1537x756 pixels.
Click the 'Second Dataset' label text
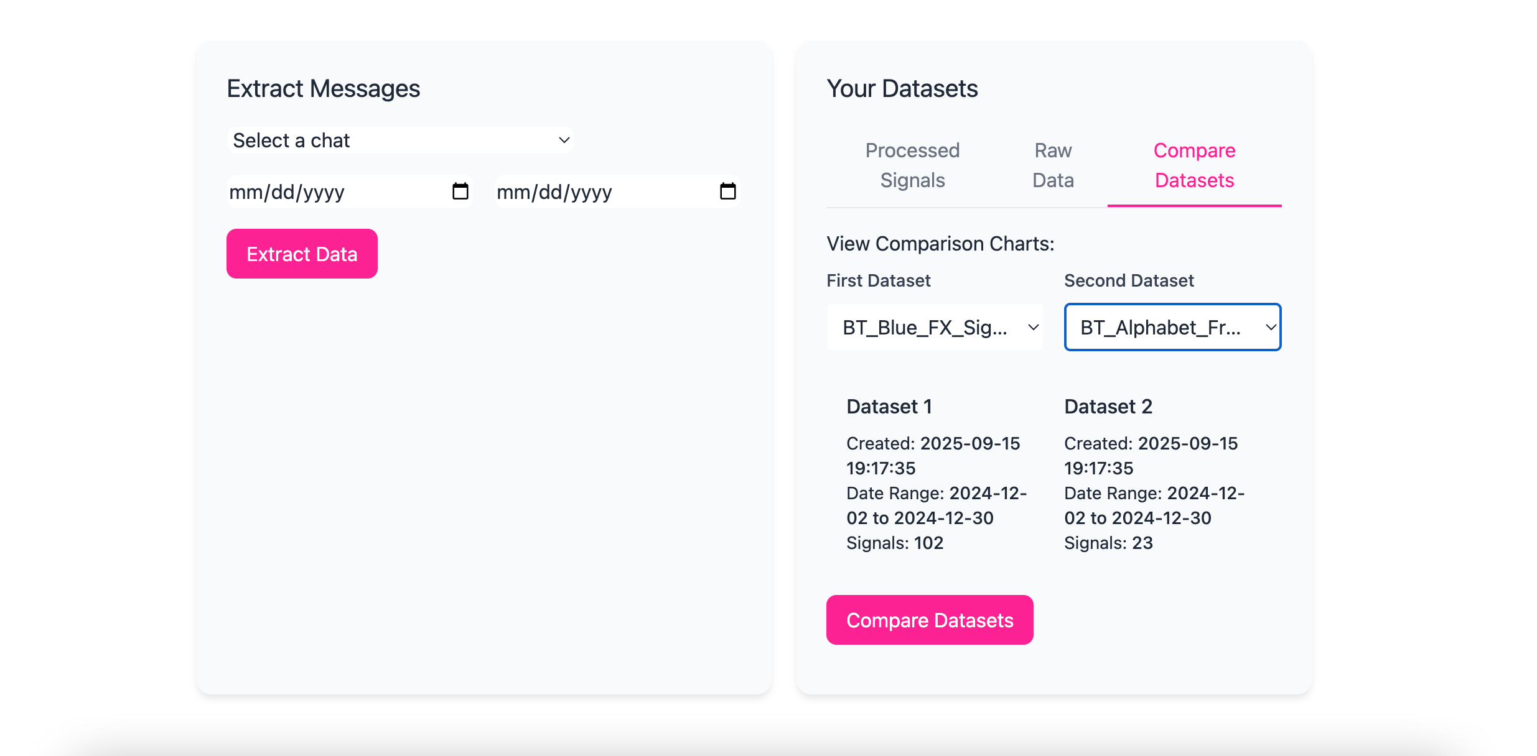coord(1129,281)
